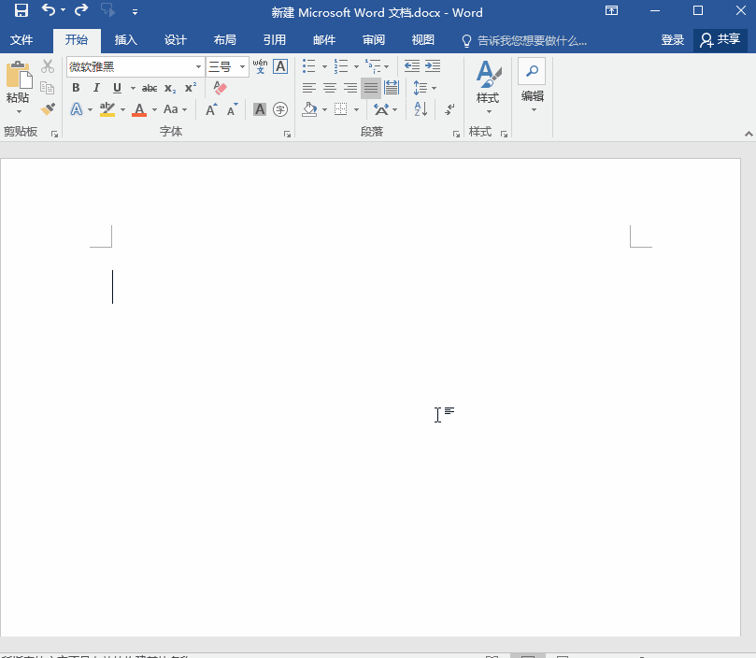
Task: Select the Center alignment icon
Action: (x=330, y=88)
